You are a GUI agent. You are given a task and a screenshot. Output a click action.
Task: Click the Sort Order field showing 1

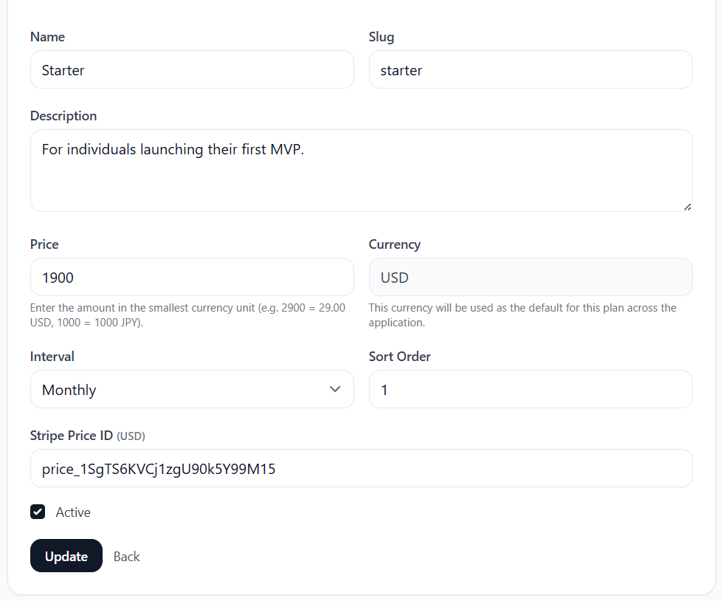click(531, 389)
